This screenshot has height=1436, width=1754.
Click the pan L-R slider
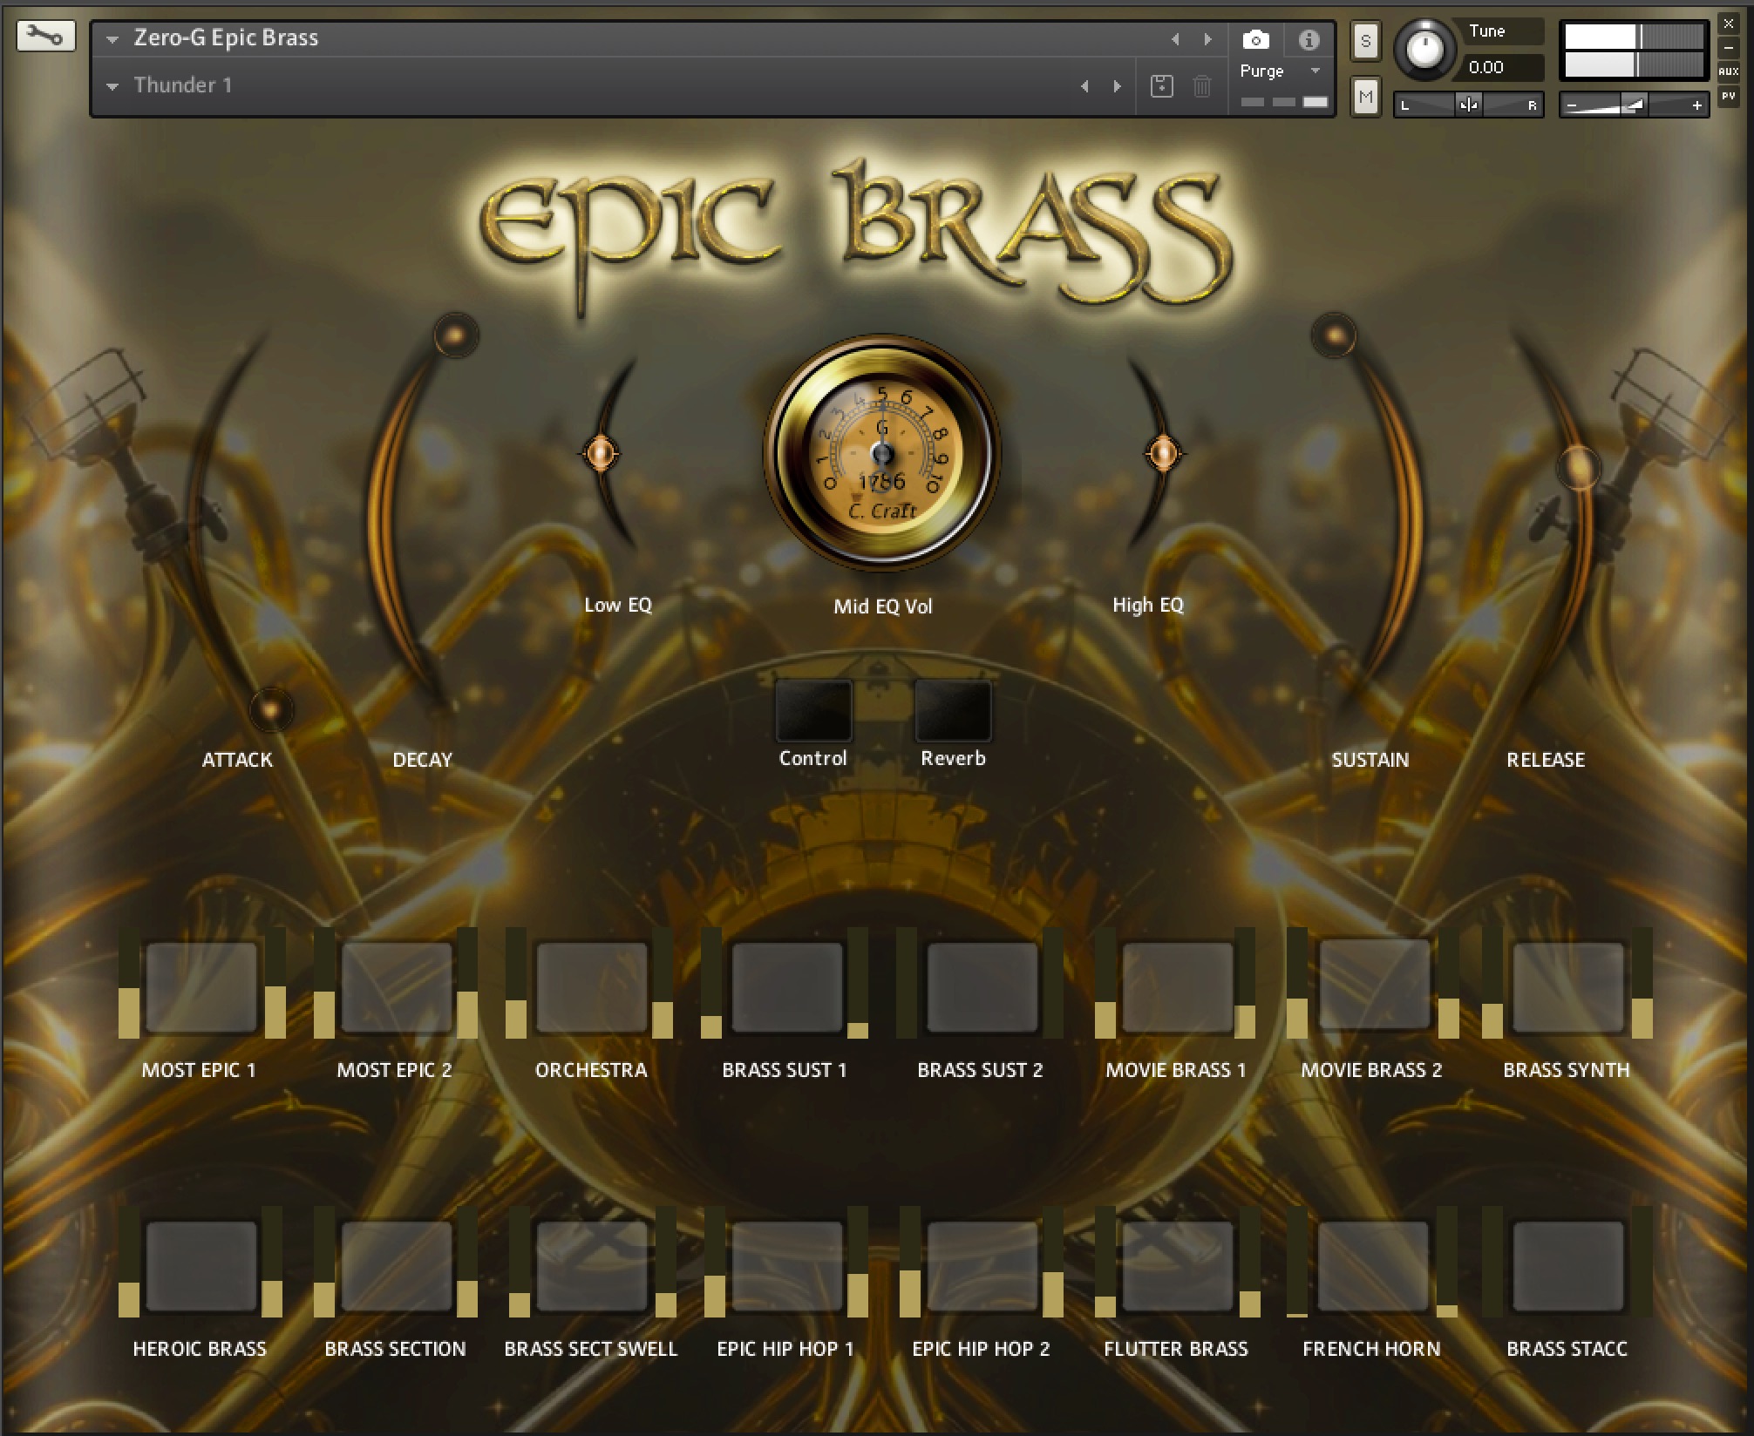point(1468,105)
